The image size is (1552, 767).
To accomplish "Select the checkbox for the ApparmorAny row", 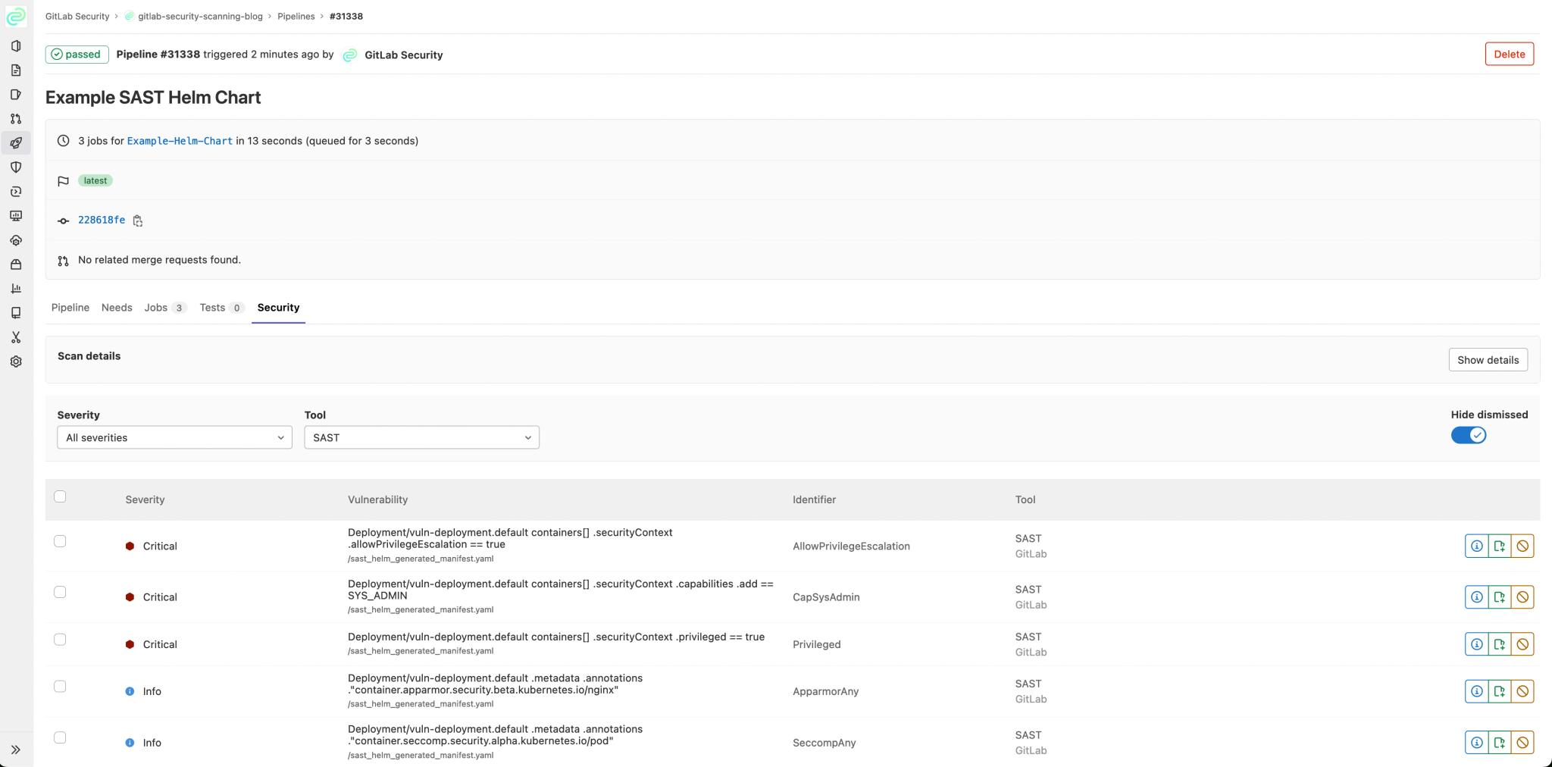I will (61, 686).
